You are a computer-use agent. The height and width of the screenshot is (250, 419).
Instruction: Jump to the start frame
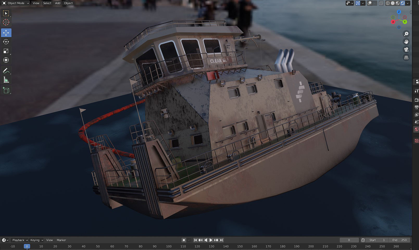tap(195, 240)
